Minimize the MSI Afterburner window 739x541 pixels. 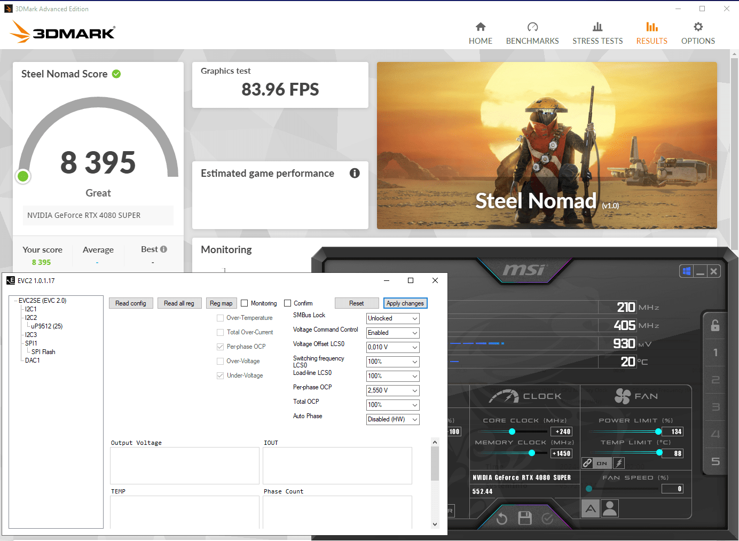pos(700,271)
